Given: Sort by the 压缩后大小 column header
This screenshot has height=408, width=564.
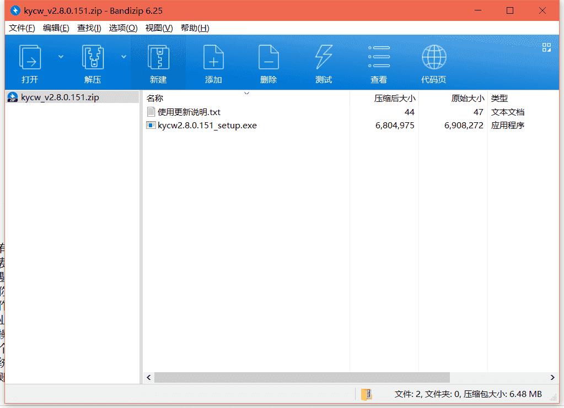Looking at the screenshot, I should pyautogui.click(x=395, y=99).
